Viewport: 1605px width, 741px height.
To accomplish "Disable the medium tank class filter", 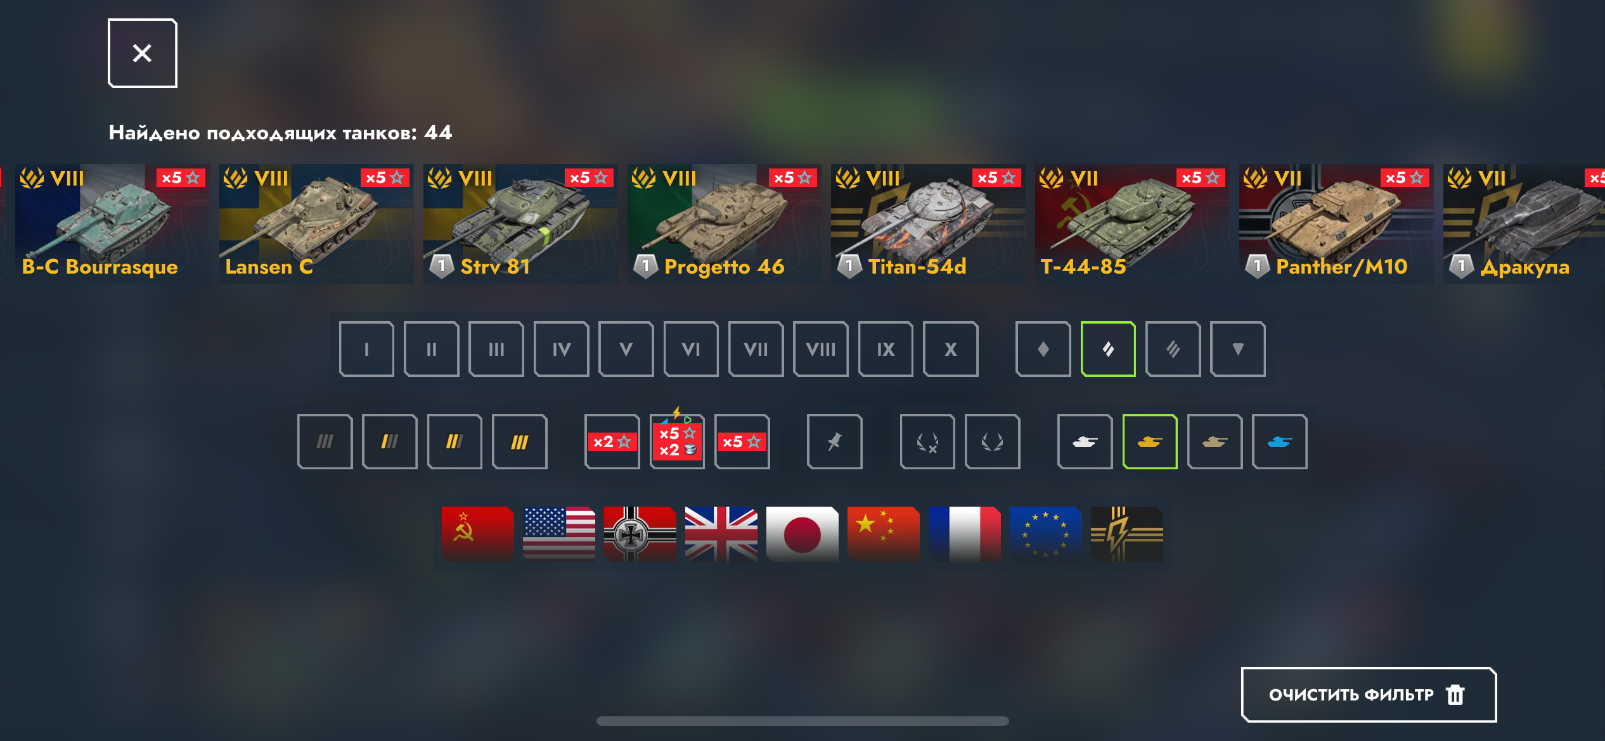I will click(x=1108, y=349).
